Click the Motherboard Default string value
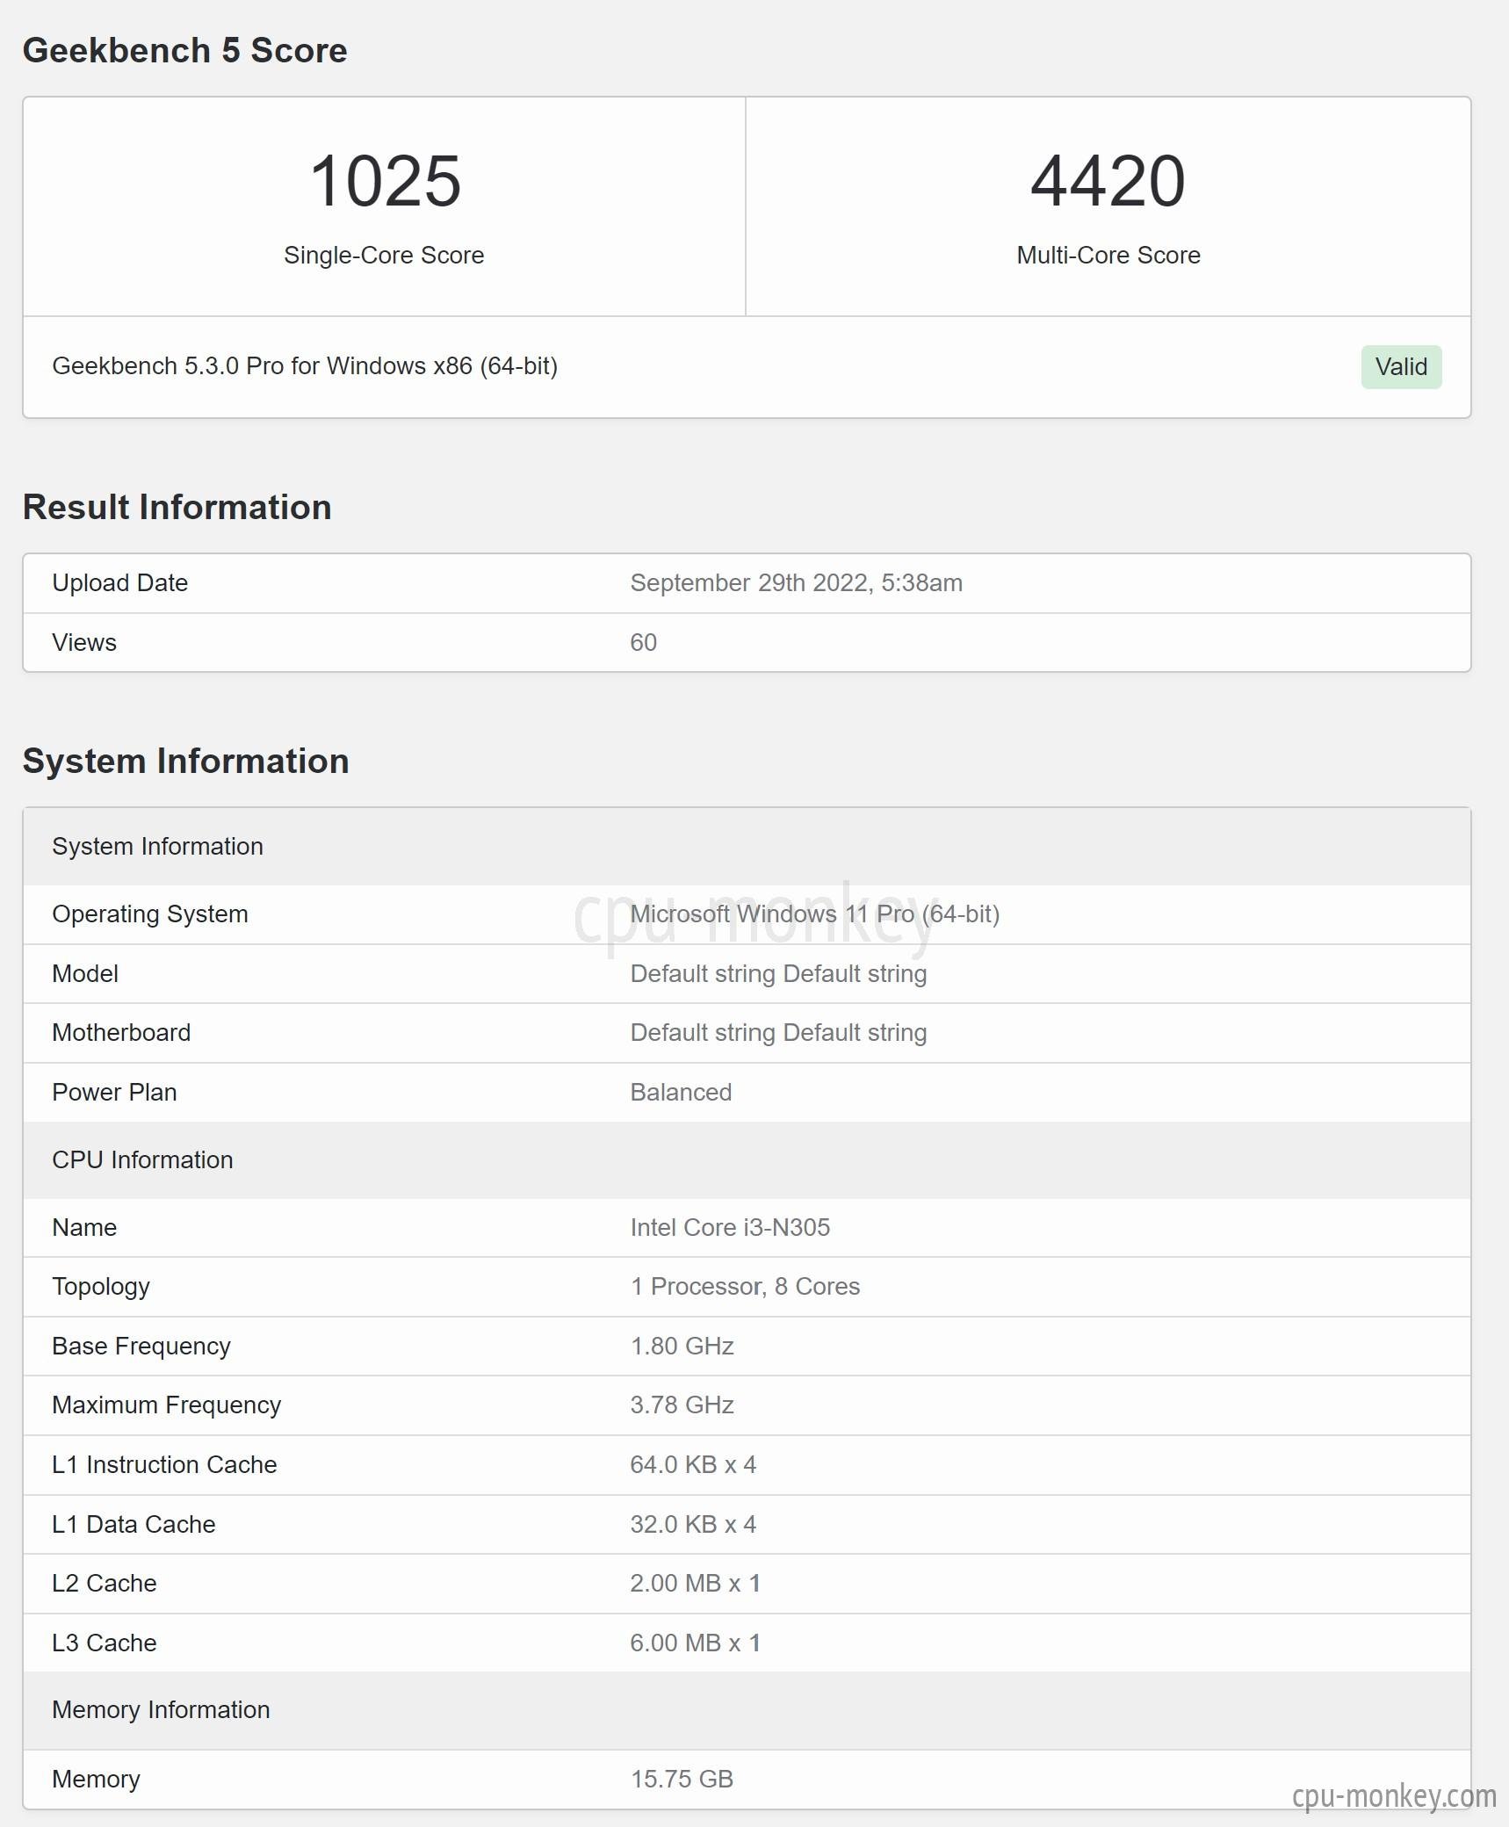 (779, 1033)
